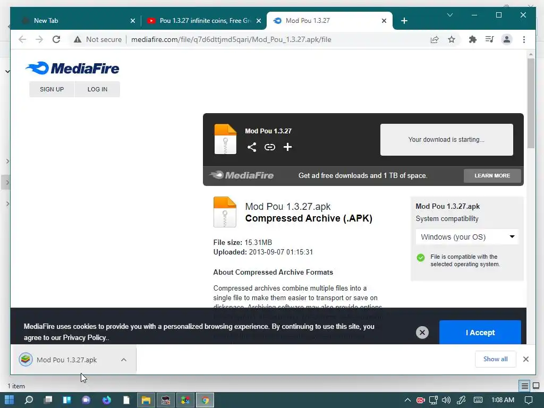Open the Privacy Policy link in cookie banner
544x408 pixels.
[85, 337]
